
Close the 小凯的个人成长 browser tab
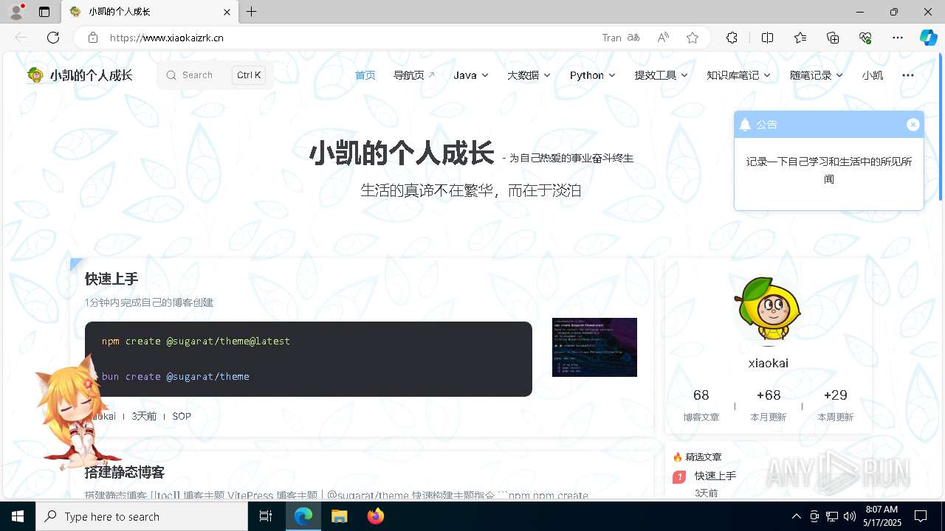tap(227, 12)
